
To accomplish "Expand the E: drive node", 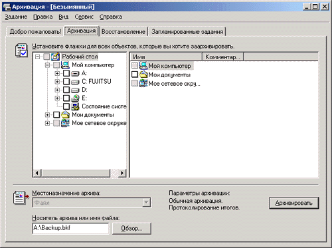I will [x=57, y=98].
